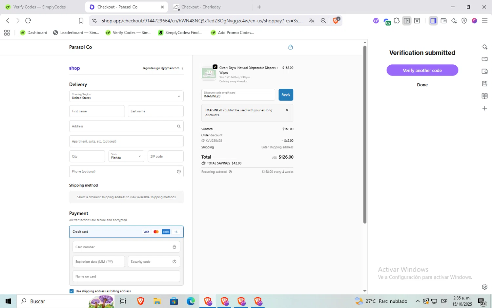This screenshot has height=308, width=492.
Task: Click the ZIP code field
Action: (x=165, y=156)
